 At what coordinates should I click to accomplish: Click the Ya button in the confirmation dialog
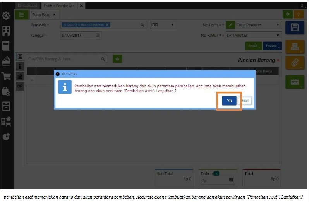pos(229,101)
